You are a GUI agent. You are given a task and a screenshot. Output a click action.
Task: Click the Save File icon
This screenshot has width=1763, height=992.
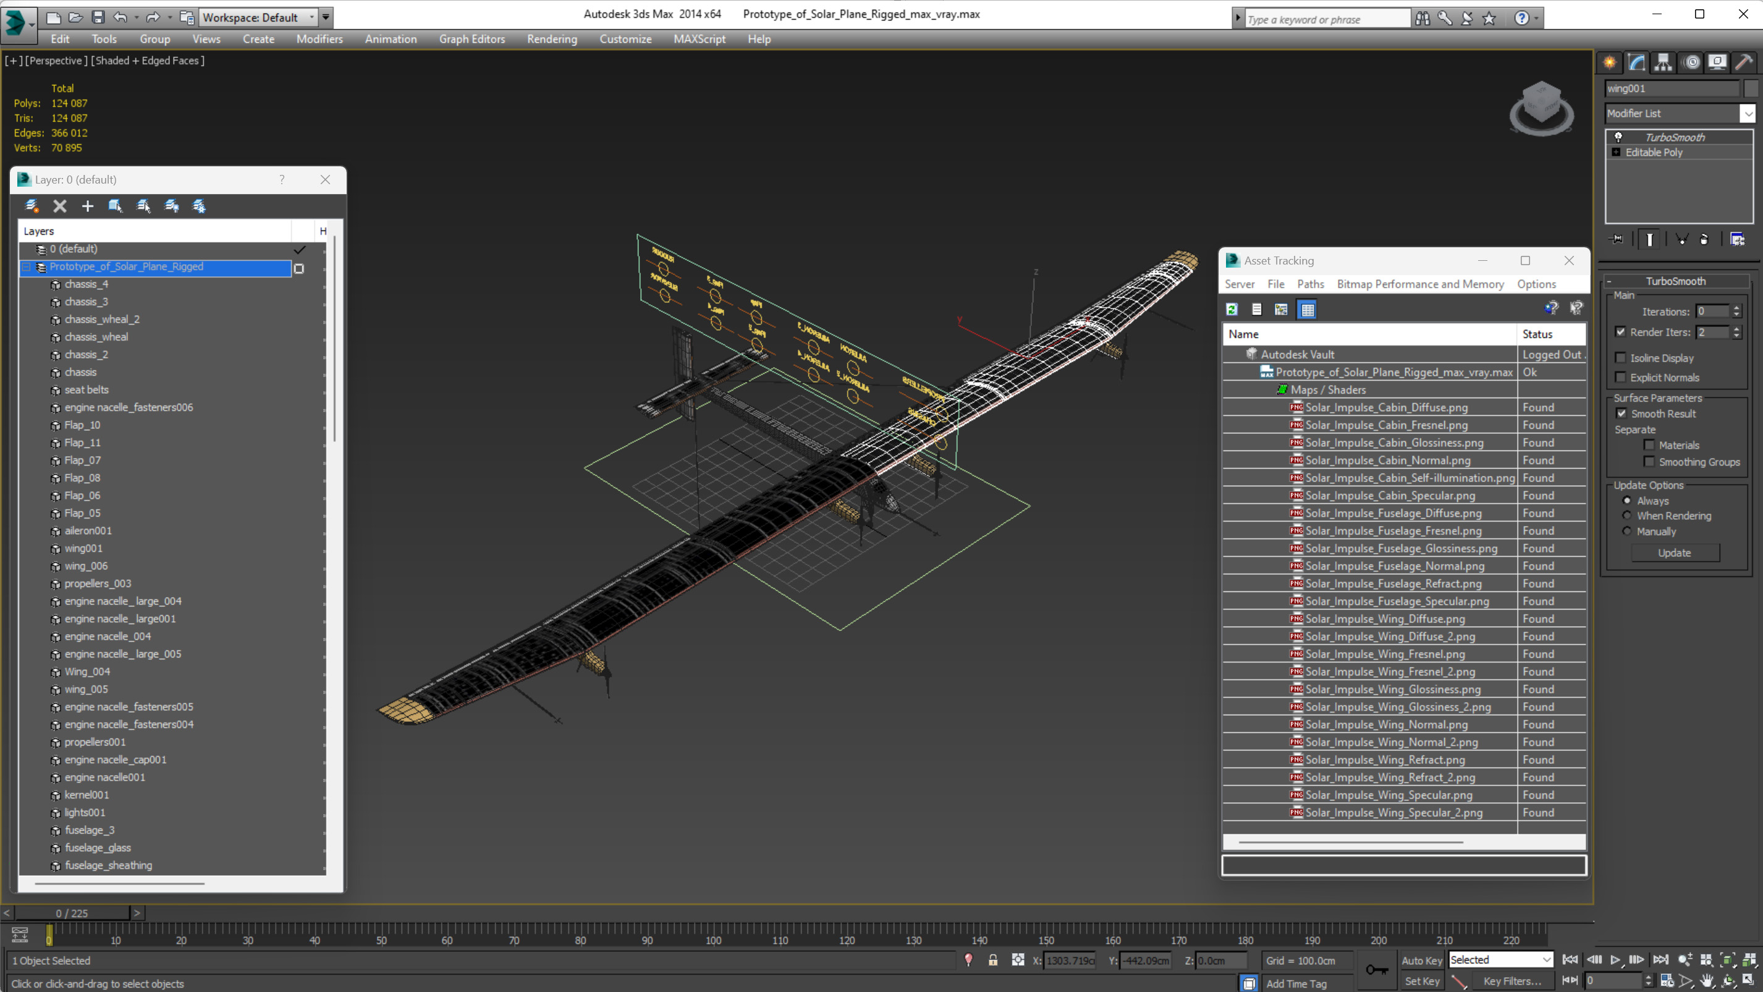click(x=98, y=17)
